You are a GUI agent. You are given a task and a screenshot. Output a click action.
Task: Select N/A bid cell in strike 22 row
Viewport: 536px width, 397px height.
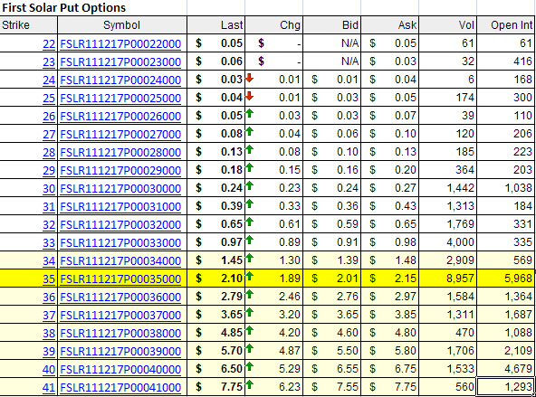(x=332, y=43)
